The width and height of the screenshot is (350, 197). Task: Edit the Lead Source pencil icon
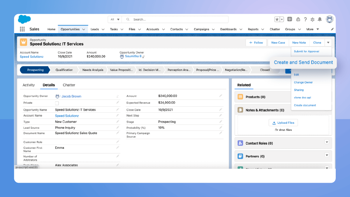pyautogui.click(x=118, y=127)
